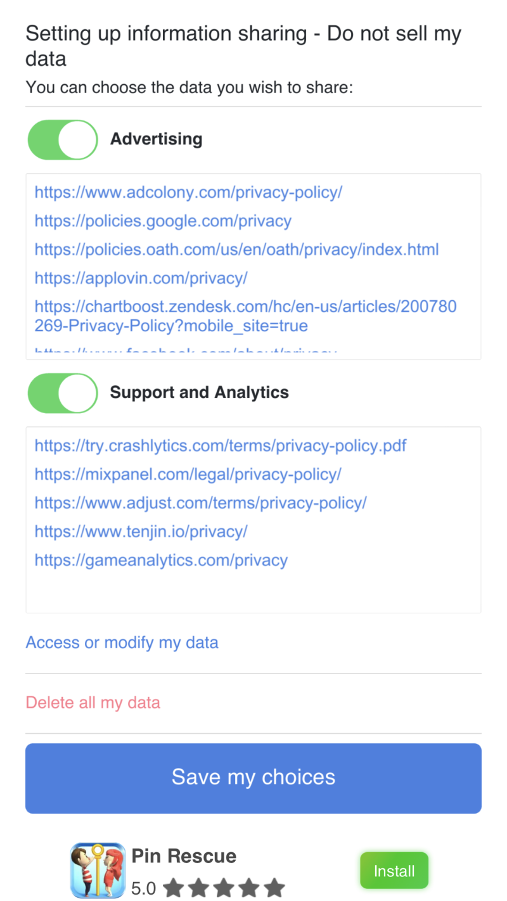Viewport: 507px width, 901px height.
Task: Open the Mixpanel legal privacy policy link
Action: 188,475
